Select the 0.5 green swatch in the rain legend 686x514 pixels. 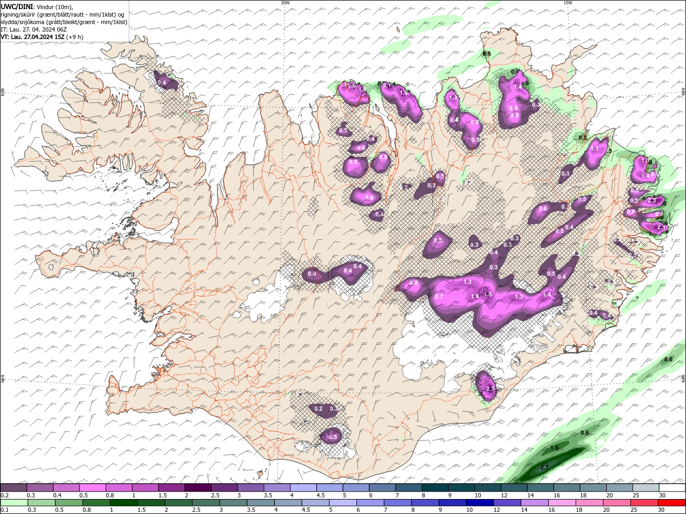pyautogui.click(x=69, y=503)
